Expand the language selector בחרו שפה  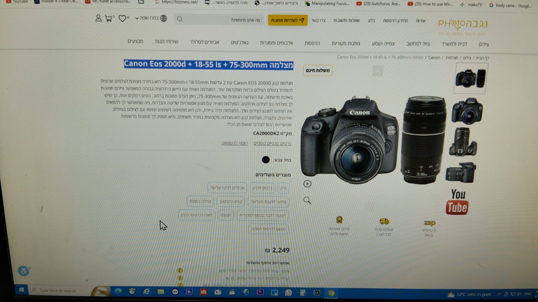click(147, 18)
